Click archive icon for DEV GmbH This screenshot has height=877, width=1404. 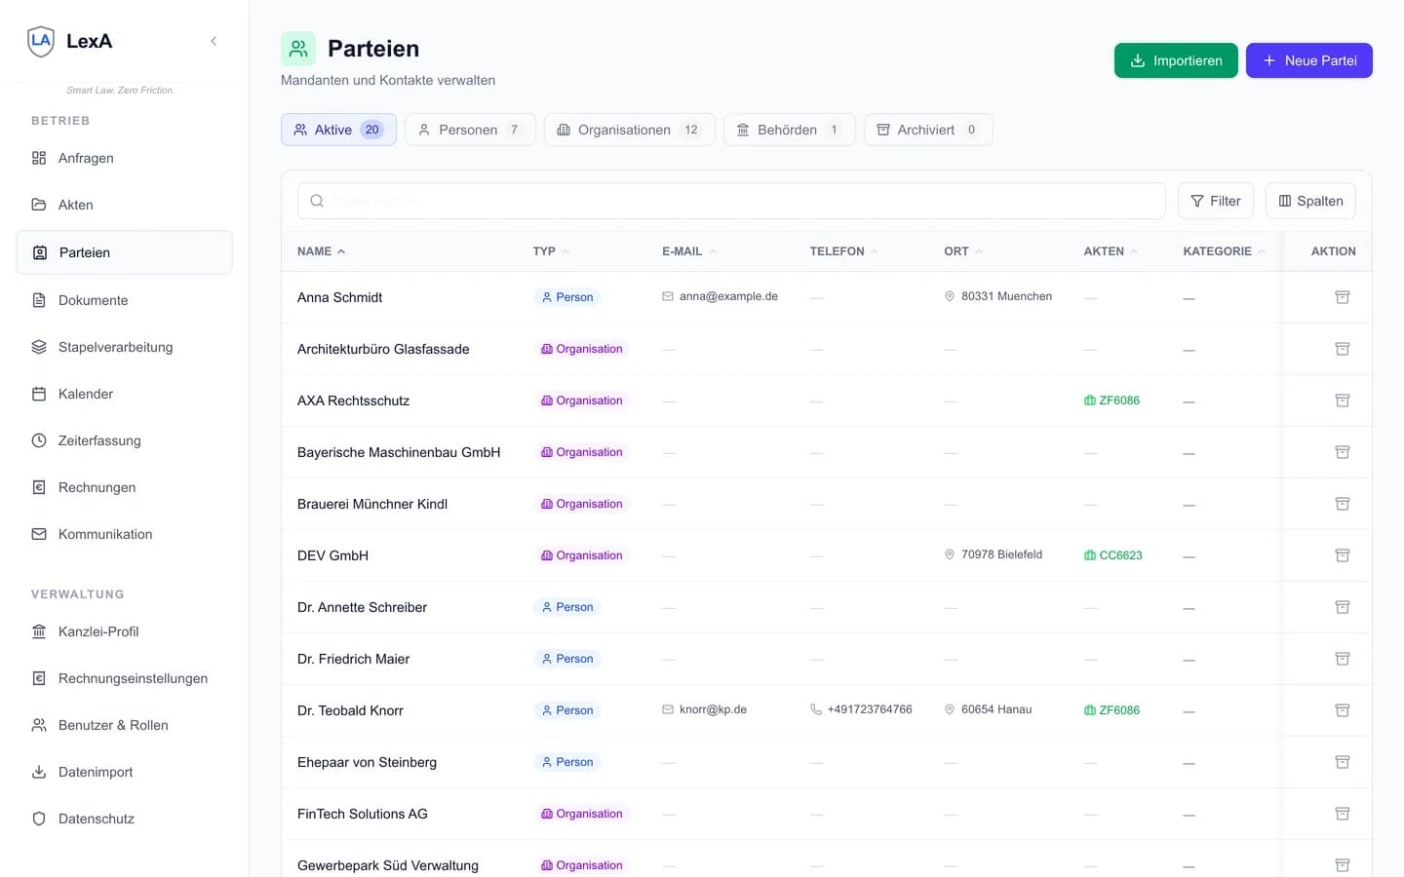[x=1342, y=555]
